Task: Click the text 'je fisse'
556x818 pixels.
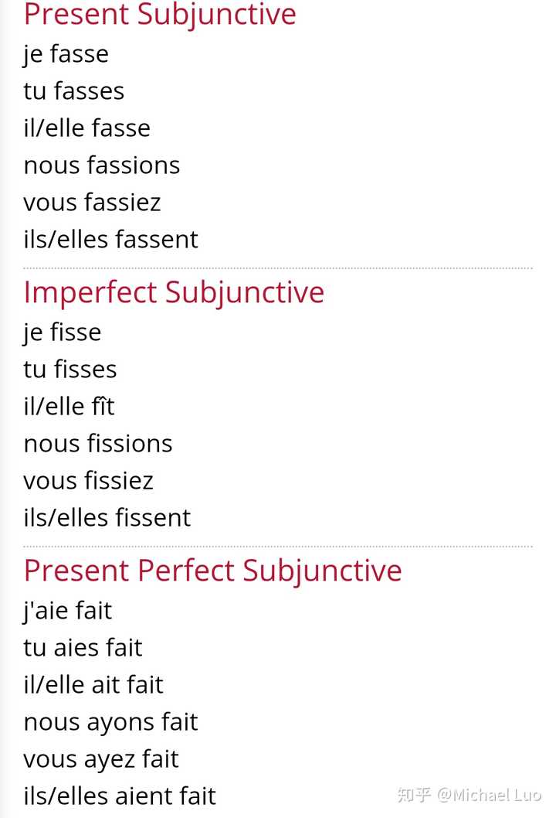Action: pyautogui.click(x=62, y=332)
